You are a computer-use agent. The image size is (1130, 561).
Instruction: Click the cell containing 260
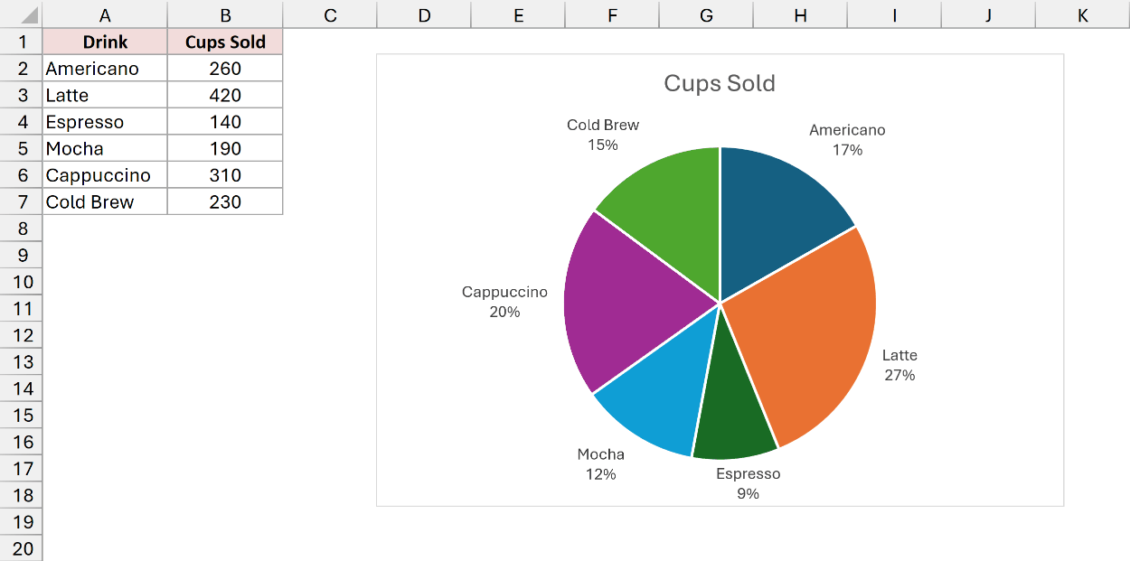pos(225,69)
